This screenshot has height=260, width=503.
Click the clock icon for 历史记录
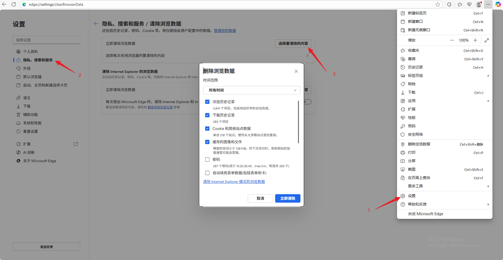(402, 67)
